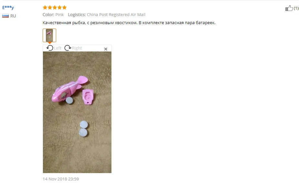The width and height of the screenshot is (299, 183).
Task: Close the enlarged review photo
Action: pos(106,49)
